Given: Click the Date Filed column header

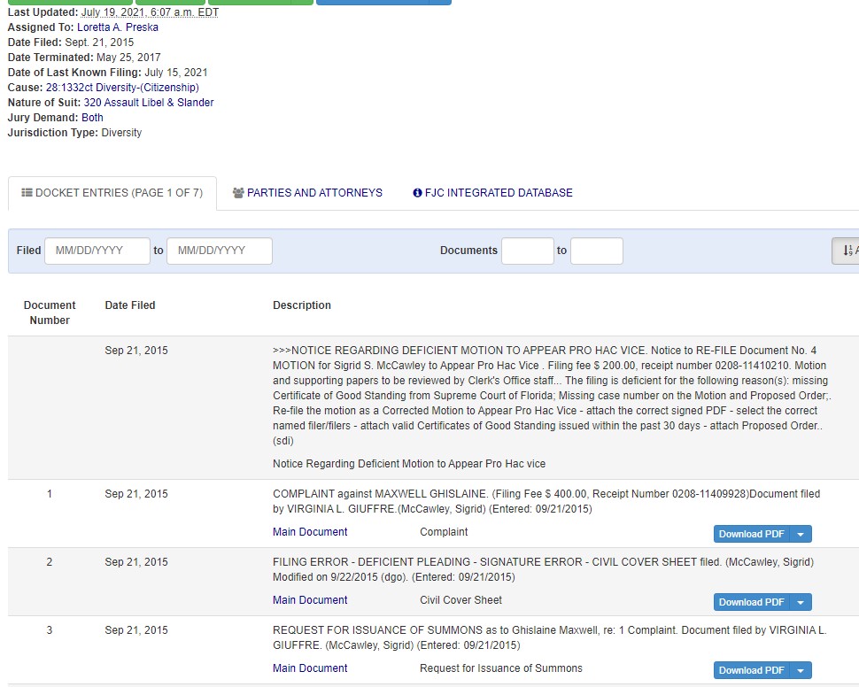Looking at the screenshot, I should (x=130, y=305).
